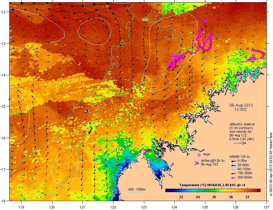Click the "06-Aug 18Z" legend text
The height and width of the screenshot is (210, 273).
pos(209,164)
